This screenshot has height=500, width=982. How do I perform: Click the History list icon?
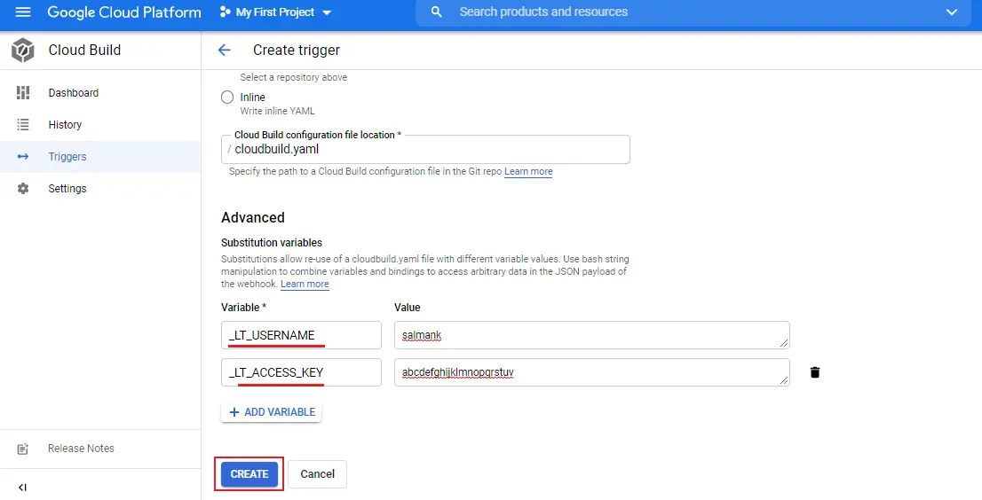pos(23,124)
